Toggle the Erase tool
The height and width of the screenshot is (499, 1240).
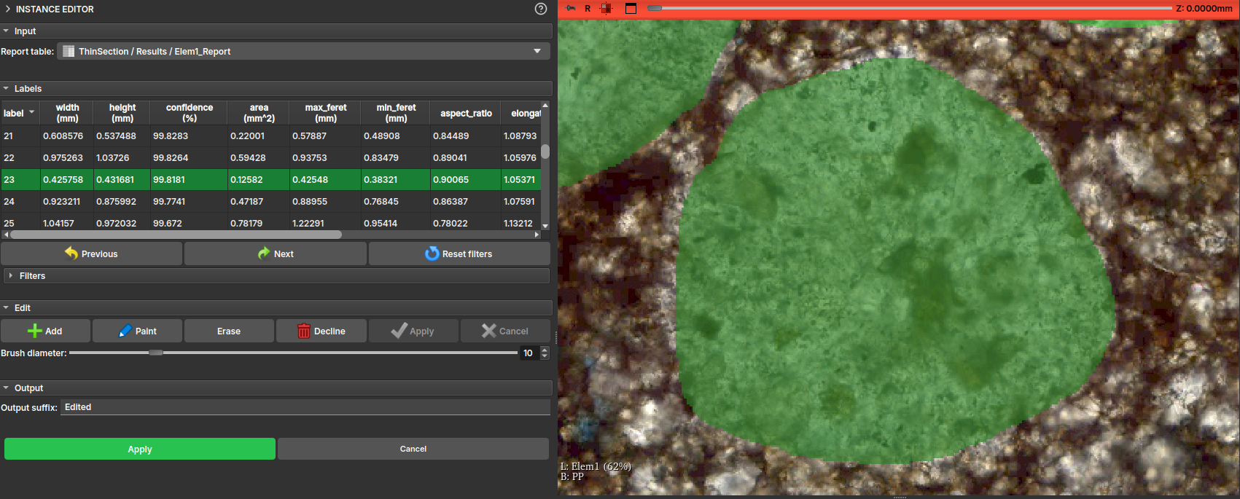tap(229, 331)
